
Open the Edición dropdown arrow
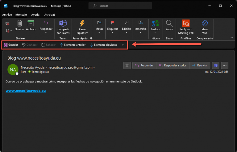tap(127, 32)
